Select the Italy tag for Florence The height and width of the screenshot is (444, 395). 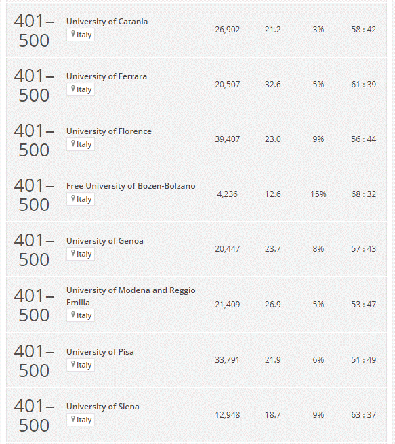[81, 144]
